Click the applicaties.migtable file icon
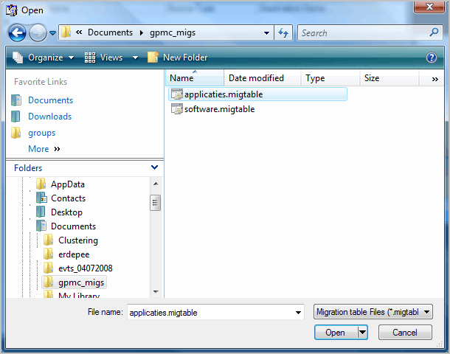Image resolution: width=450 pixels, height=354 pixels. (x=177, y=94)
